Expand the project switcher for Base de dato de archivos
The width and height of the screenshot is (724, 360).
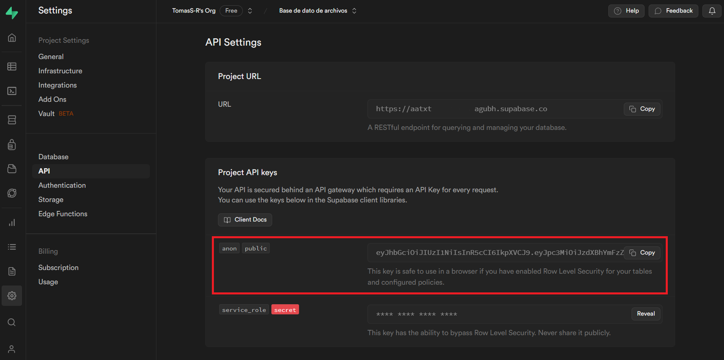[x=354, y=11]
